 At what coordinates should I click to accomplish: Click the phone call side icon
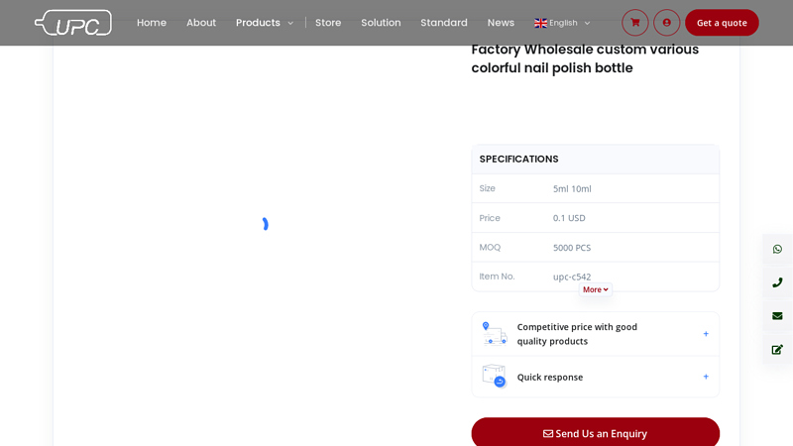(777, 282)
